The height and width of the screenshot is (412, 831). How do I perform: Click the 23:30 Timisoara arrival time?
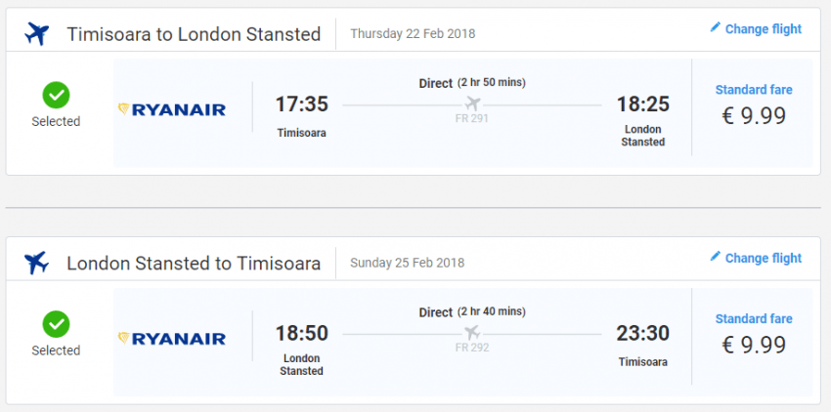(642, 333)
